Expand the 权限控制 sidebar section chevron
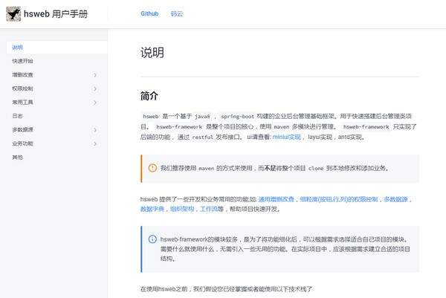 95,88
